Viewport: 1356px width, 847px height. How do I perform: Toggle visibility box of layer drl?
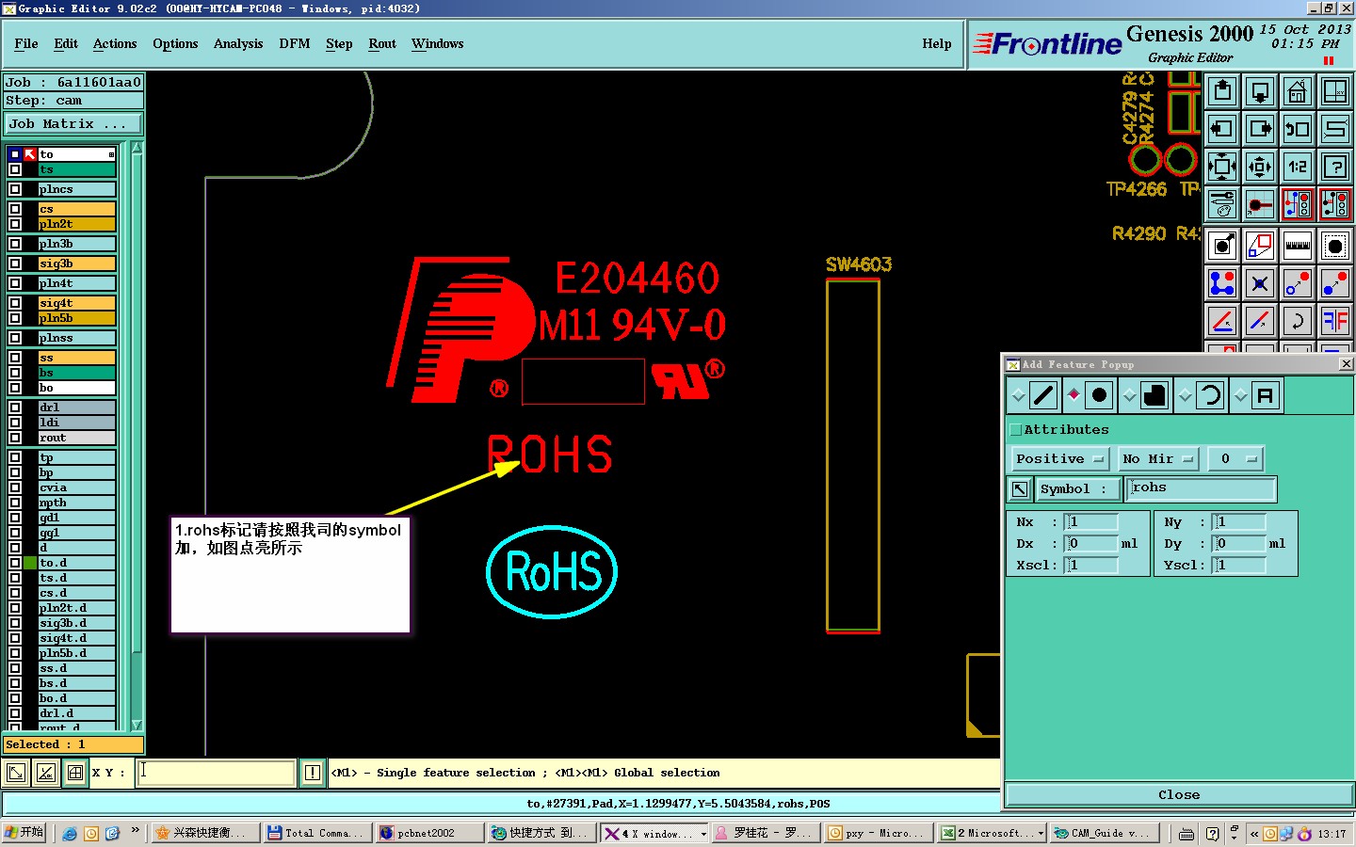[15, 408]
